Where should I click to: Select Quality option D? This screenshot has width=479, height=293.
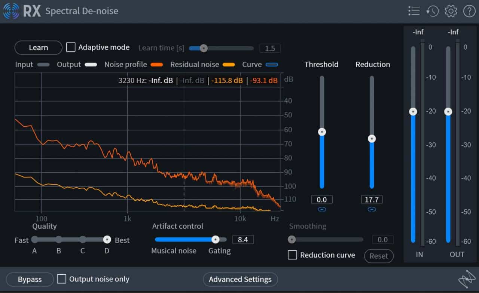tap(107, 240)
